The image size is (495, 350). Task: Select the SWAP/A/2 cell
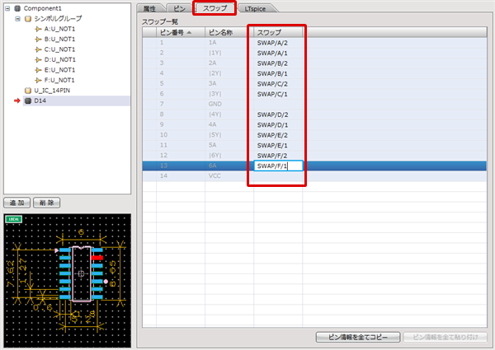[278, 43]
